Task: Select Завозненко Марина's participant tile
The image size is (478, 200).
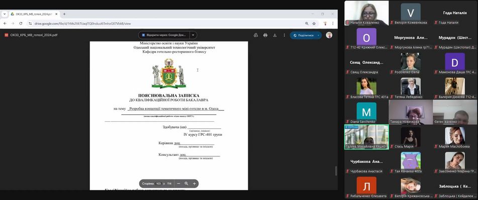Action: point(455,162)
